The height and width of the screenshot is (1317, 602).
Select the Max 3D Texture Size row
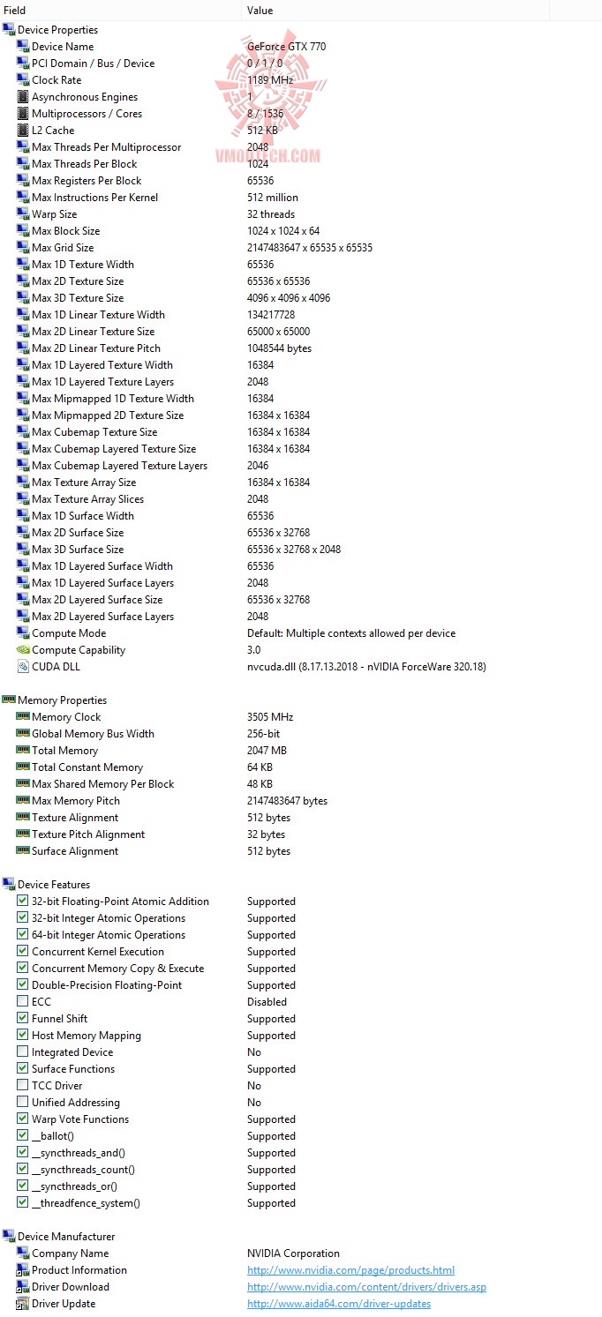pyautogui.click(x=301, y=298)
